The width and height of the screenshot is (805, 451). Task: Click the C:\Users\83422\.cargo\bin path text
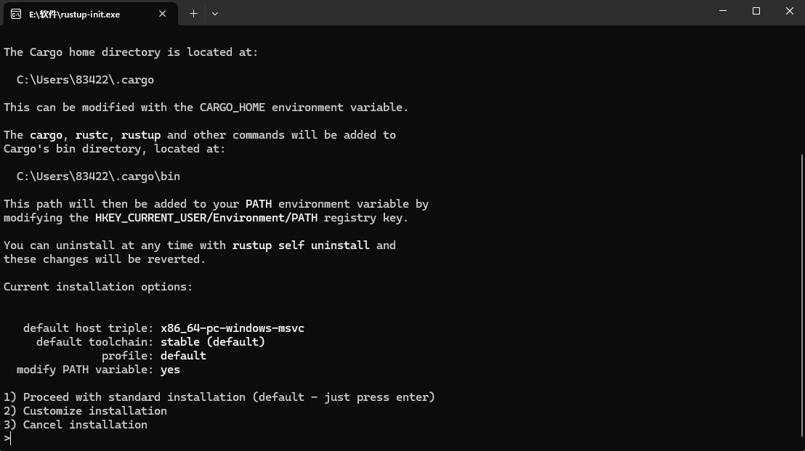point(98,176)
